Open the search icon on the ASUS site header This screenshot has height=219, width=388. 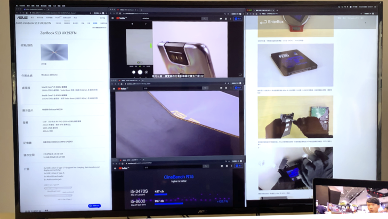[104, 18]
